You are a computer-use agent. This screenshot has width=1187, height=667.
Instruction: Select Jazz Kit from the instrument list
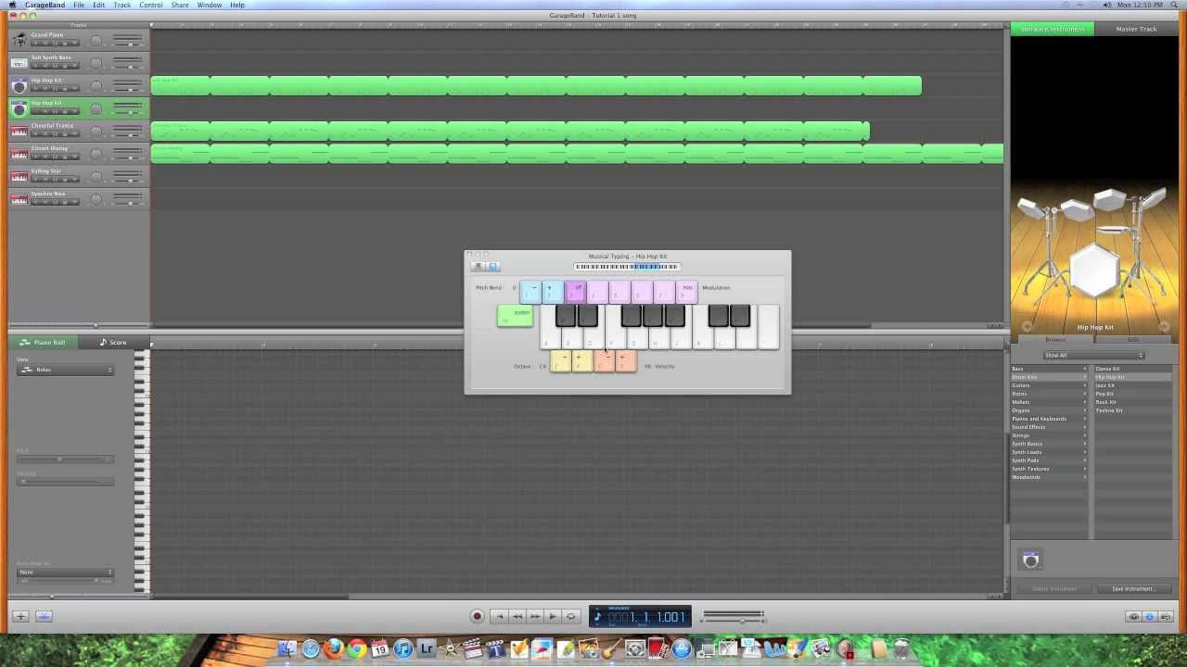click(x=1105, y=385)
